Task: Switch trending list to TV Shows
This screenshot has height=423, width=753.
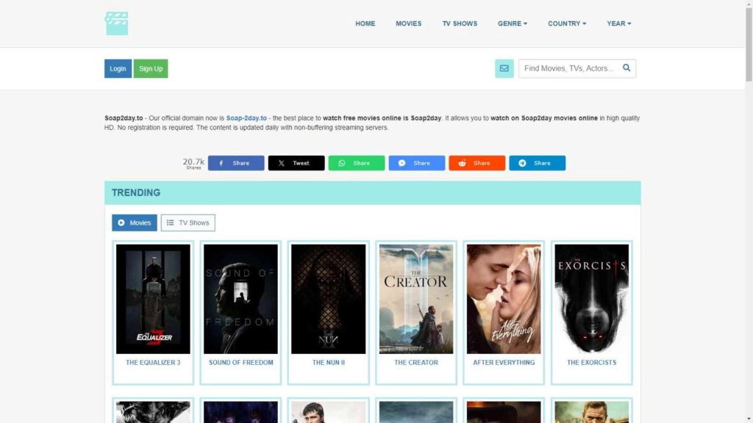Action: (x=188, y=223)
